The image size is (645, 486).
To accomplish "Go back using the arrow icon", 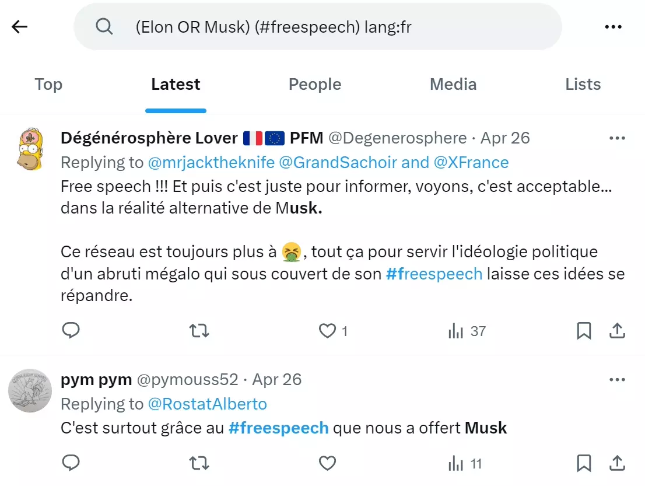I will pos(19,27).
